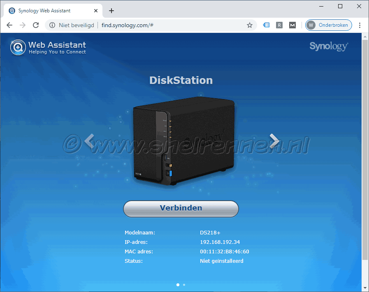This screenshot has width=369, height=292.
Task: Click the page vertical scrollbar
Action: 365,149
